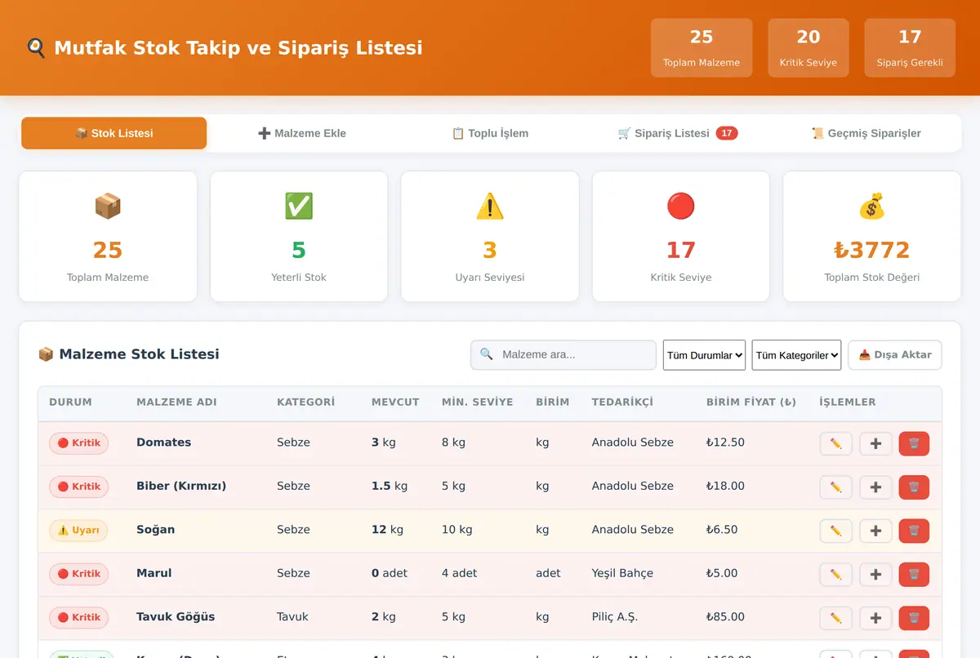Open the Tüm Kategoriler category dropdown

click(x=796, y=355)
